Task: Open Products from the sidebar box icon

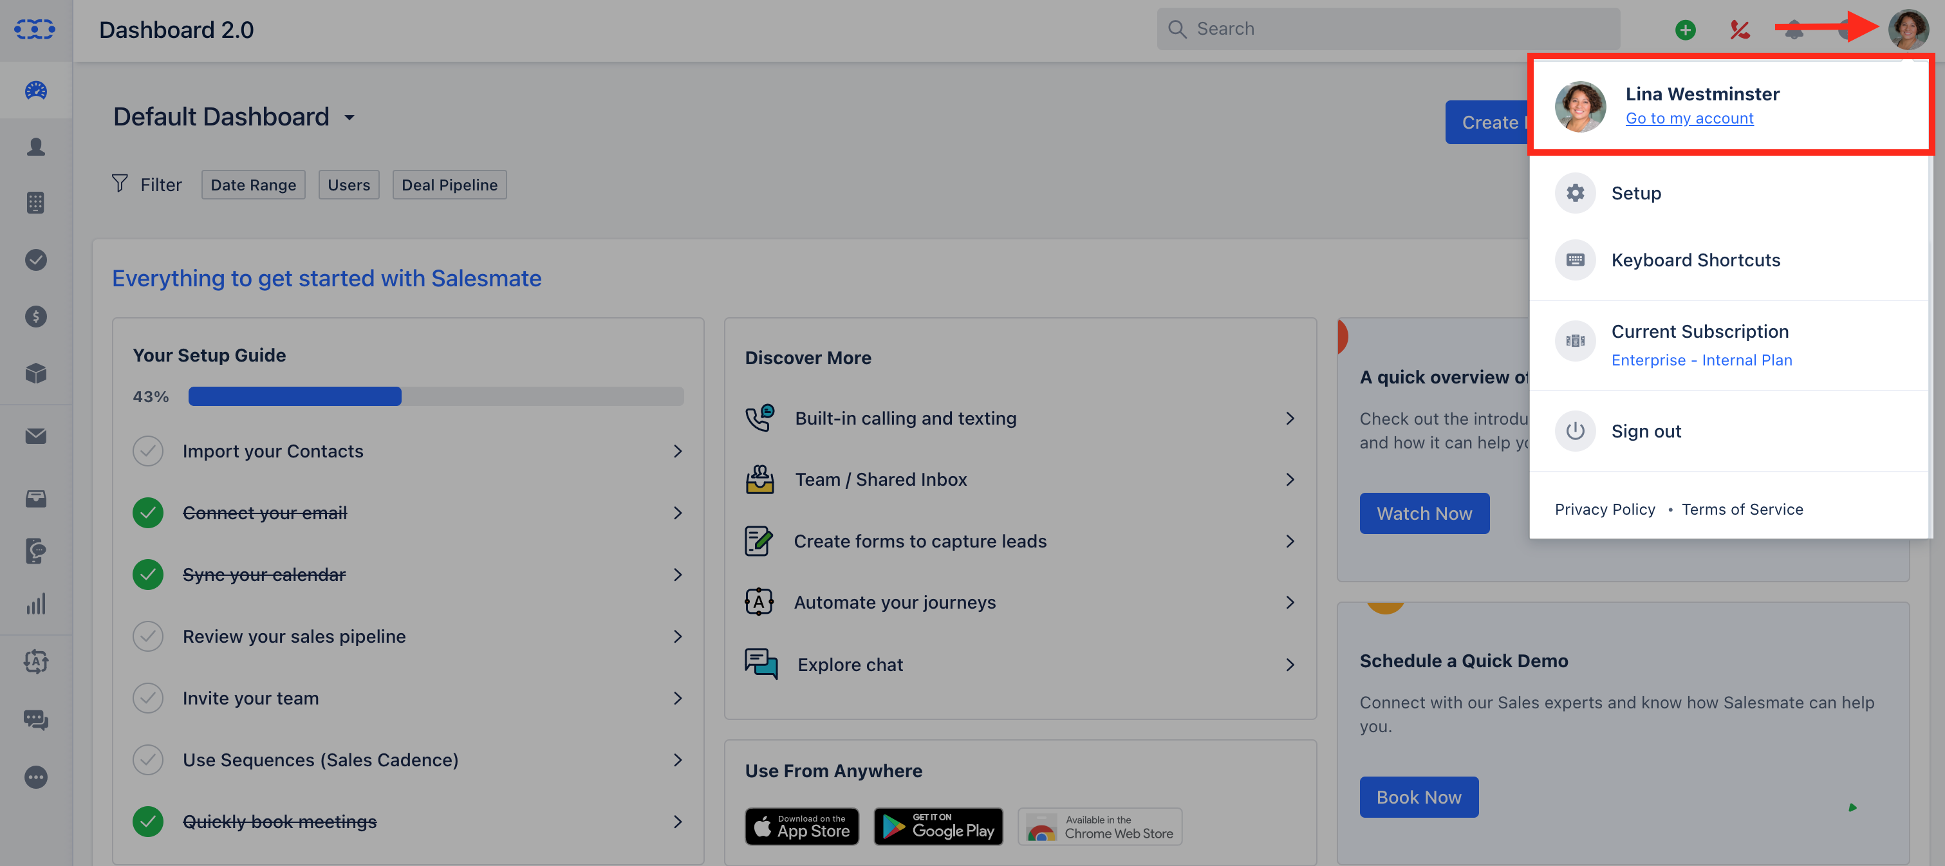Action: [x=35, y=373]
